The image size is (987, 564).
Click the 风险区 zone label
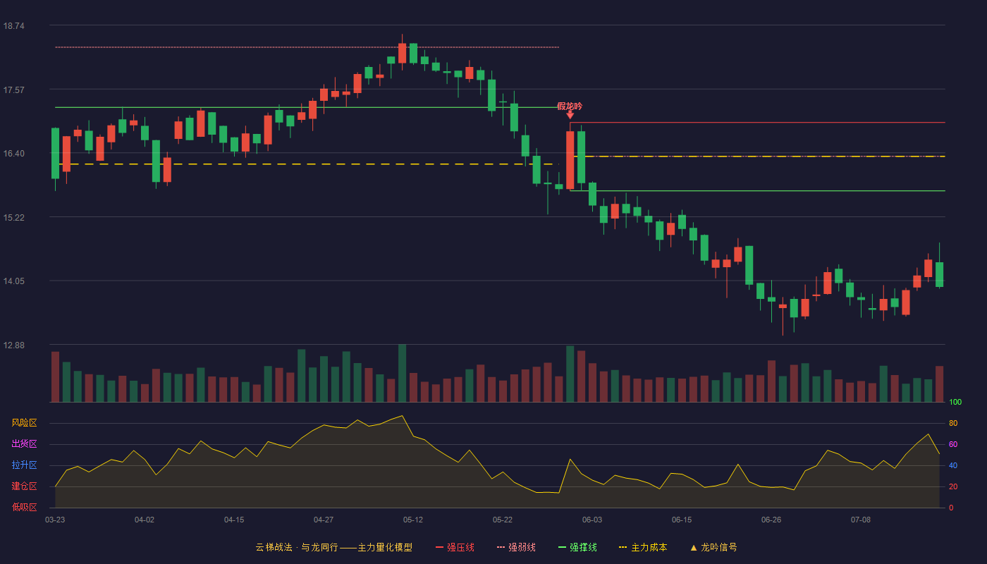24,423
